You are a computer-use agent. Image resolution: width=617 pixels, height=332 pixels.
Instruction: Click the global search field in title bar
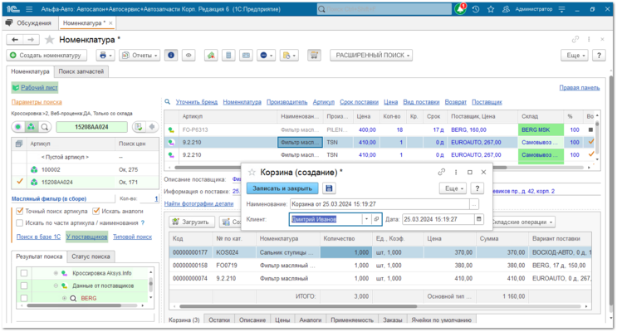(x=384, y=9)
